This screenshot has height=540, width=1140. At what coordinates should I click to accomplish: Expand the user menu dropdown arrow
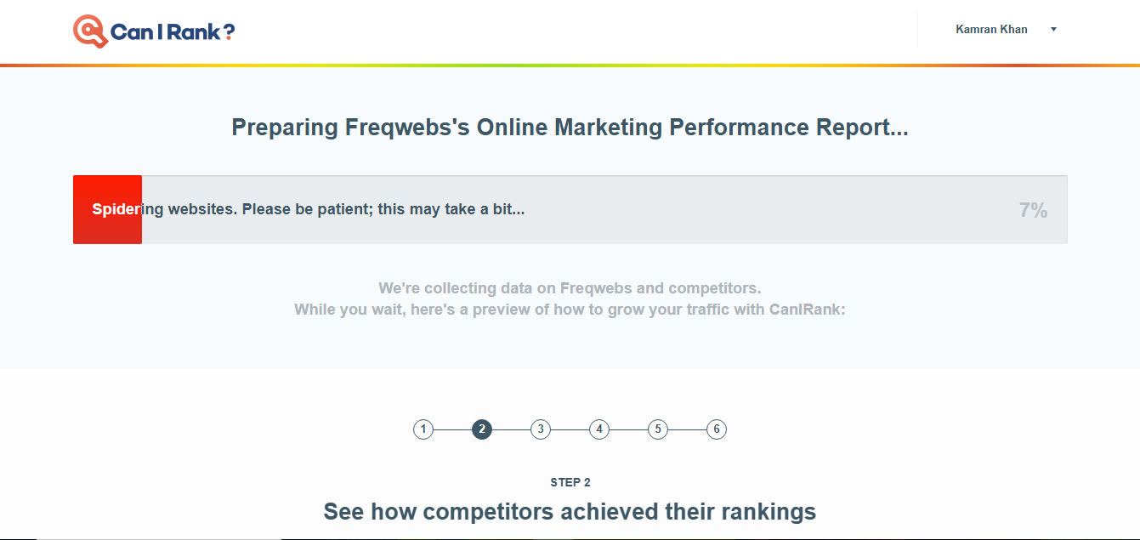(1053, 30)
